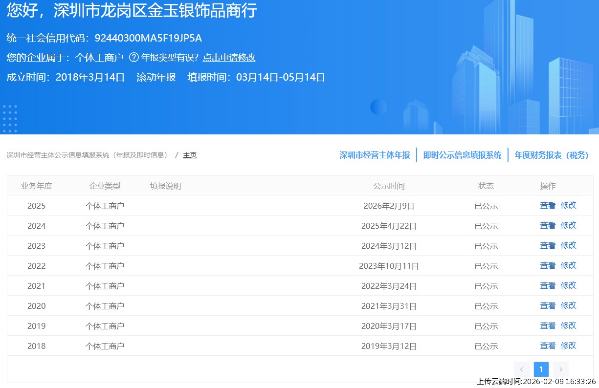Click 主页 breadcrumb link
The image size is (599, 388).
(x=190, y=155)
